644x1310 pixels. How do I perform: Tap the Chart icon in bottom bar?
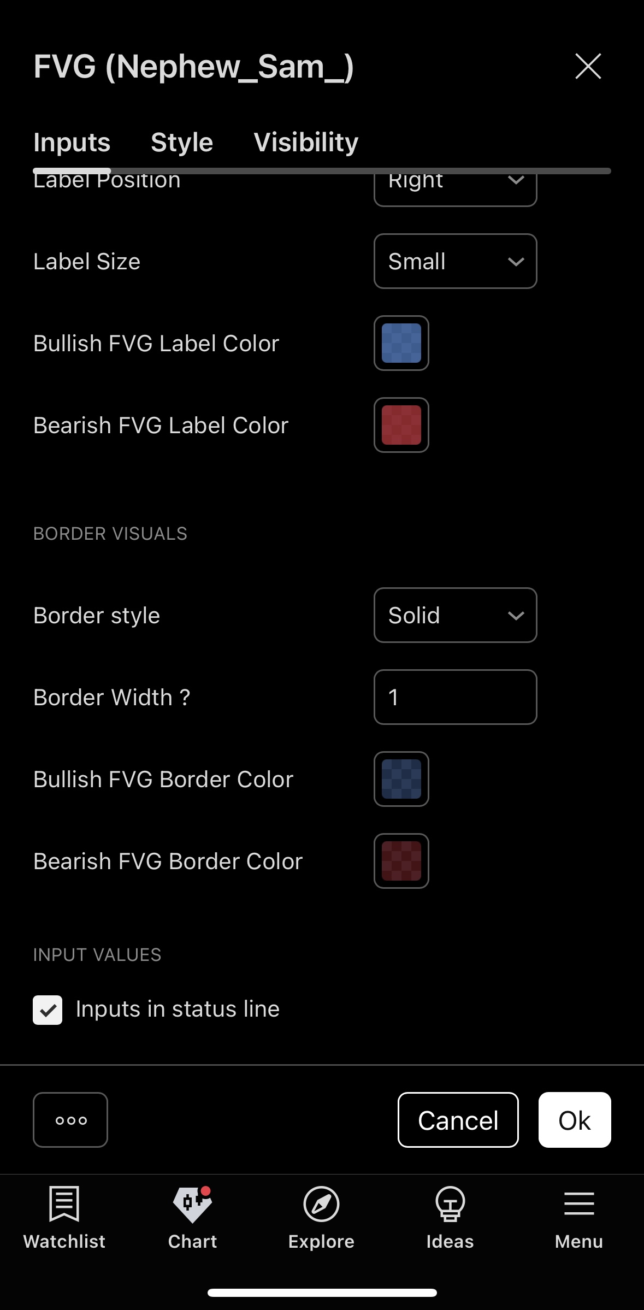coord(192,1203)
